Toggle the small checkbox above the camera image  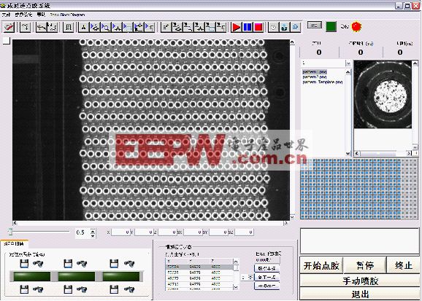pyautogui.click(x=7, y=41)
